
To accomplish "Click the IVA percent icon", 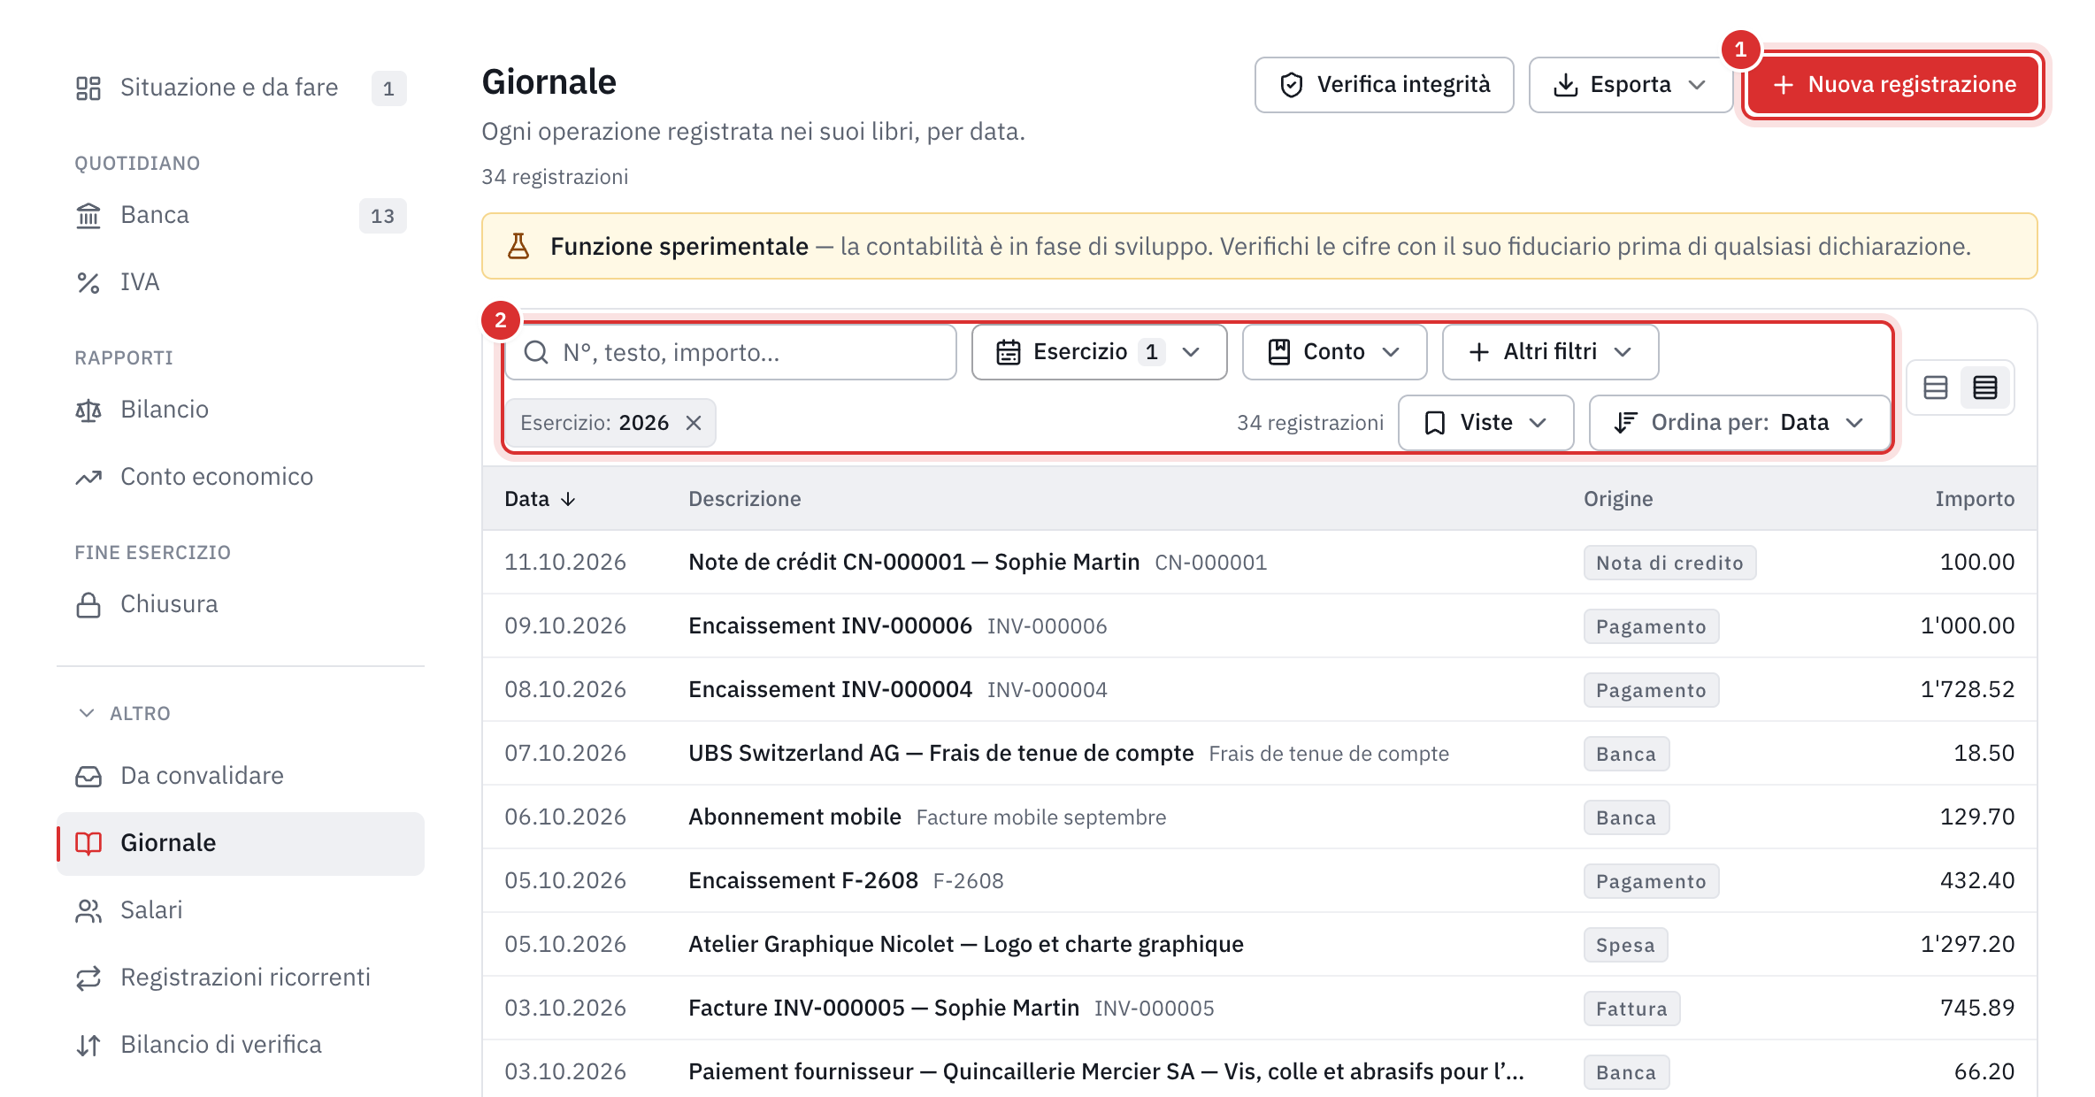I will point(88,282).
